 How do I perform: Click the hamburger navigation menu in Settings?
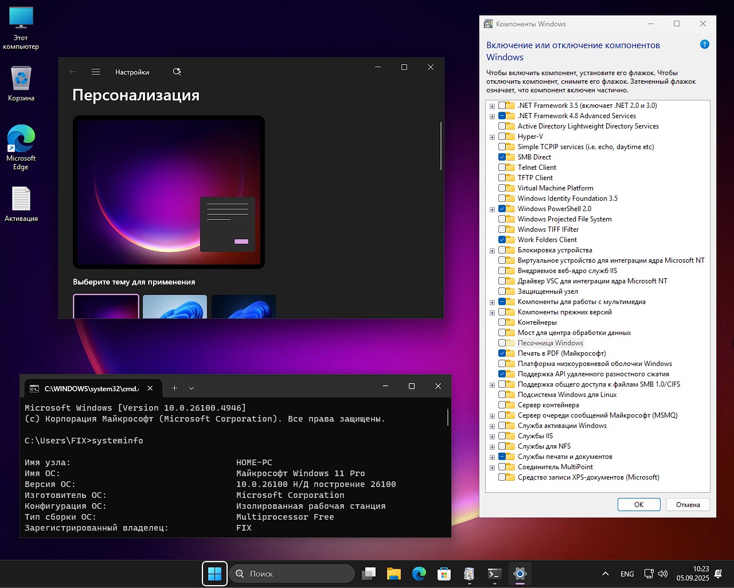[96, 72]
